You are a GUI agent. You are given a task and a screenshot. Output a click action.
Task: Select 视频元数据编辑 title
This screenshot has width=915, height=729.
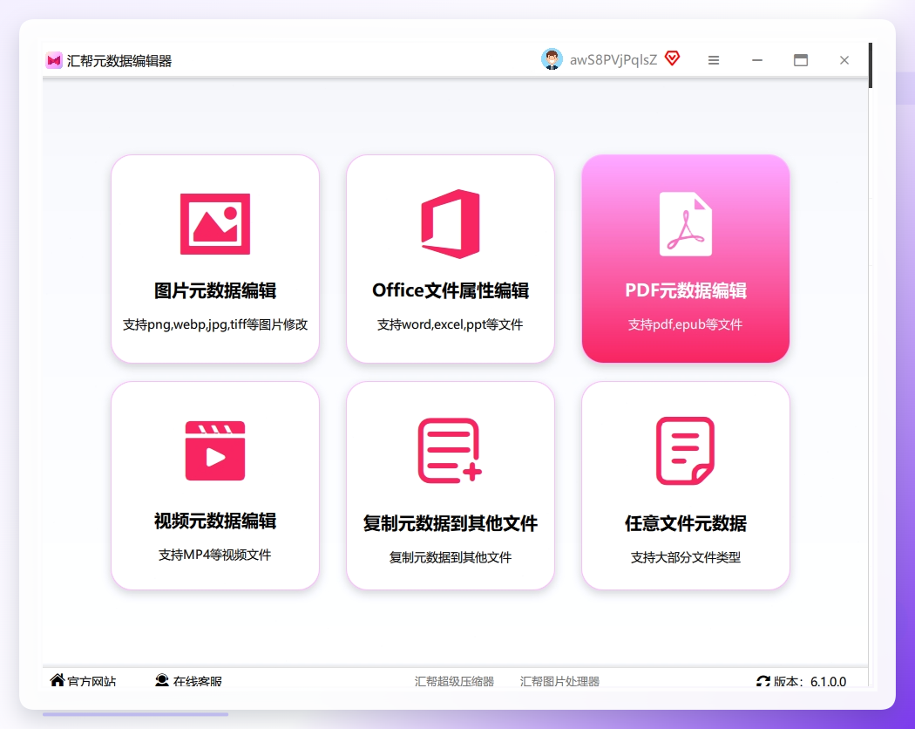point(214,521)
